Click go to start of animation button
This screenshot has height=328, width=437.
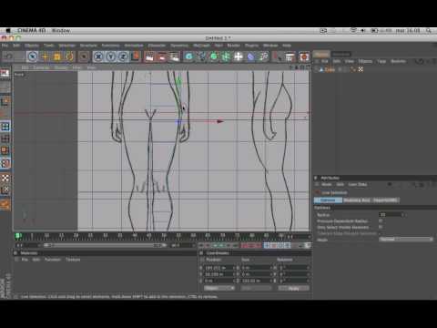pos(201,245)
